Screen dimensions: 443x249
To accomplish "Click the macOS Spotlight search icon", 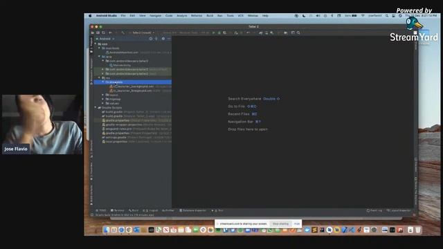I will click(x=387, y=16).
